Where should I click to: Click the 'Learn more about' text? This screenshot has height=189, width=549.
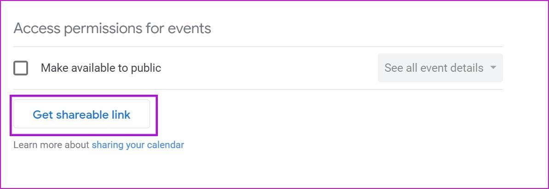point(51,145)
